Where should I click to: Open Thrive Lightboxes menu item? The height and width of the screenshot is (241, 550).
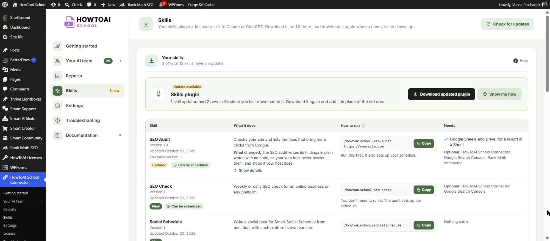coord(23,99)
